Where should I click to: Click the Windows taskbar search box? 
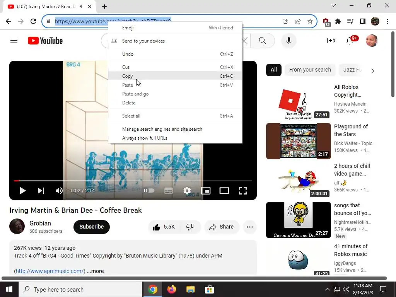tap(80, 289)
